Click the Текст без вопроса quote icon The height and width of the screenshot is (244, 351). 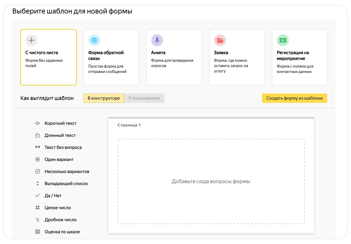coord(37,147)
